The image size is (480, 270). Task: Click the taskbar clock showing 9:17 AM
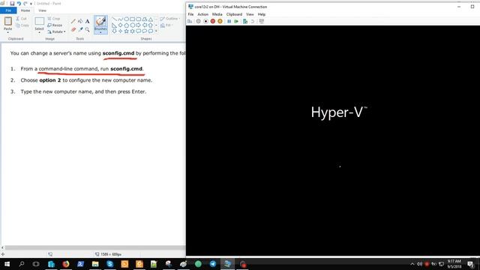(x=454, y=264)
